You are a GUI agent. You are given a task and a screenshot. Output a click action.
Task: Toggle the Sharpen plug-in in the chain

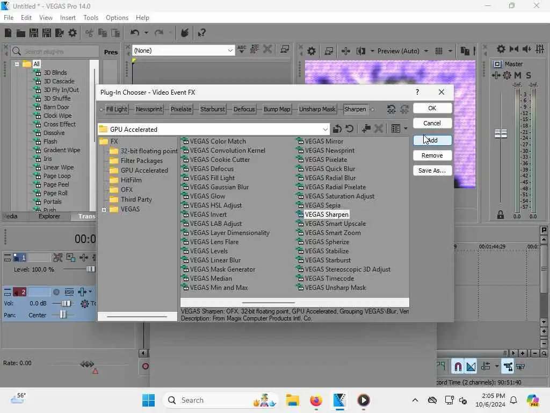[355, 109]
